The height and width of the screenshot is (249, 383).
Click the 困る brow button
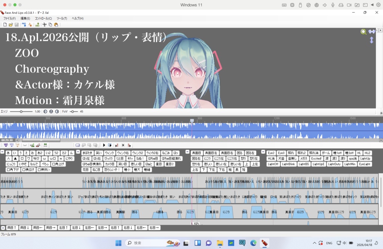[x=239, y=153]
